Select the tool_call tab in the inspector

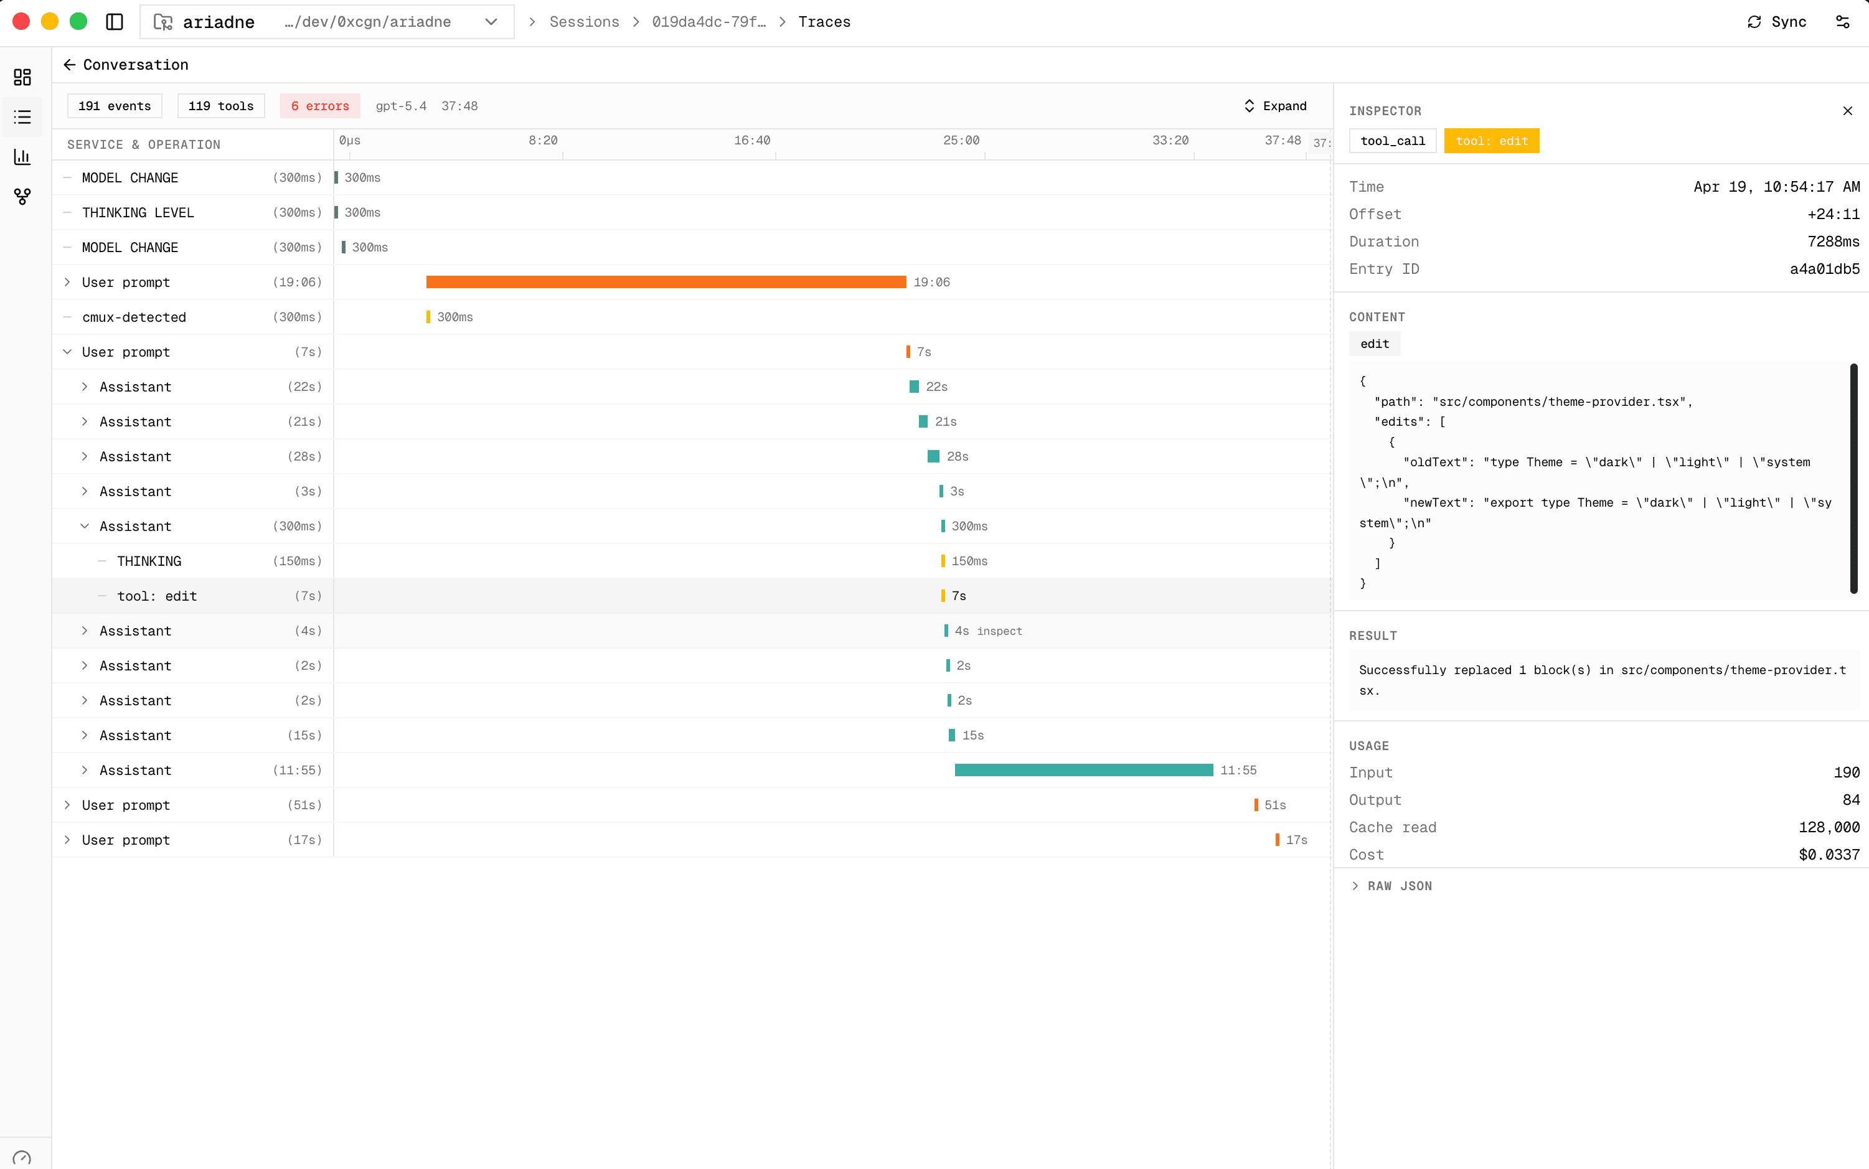pos(1392,140)
